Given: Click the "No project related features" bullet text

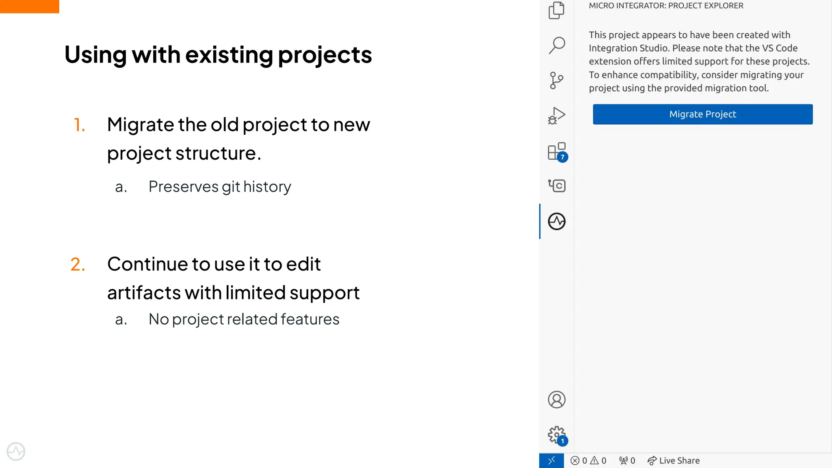Looking at the screenshot, I should 244,319.
